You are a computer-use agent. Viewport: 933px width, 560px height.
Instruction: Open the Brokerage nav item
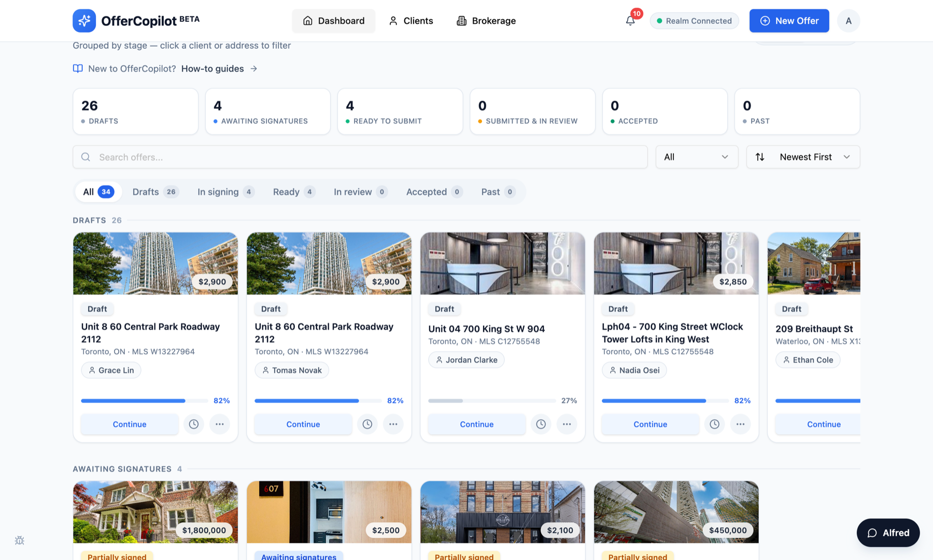tap(486, 21)
